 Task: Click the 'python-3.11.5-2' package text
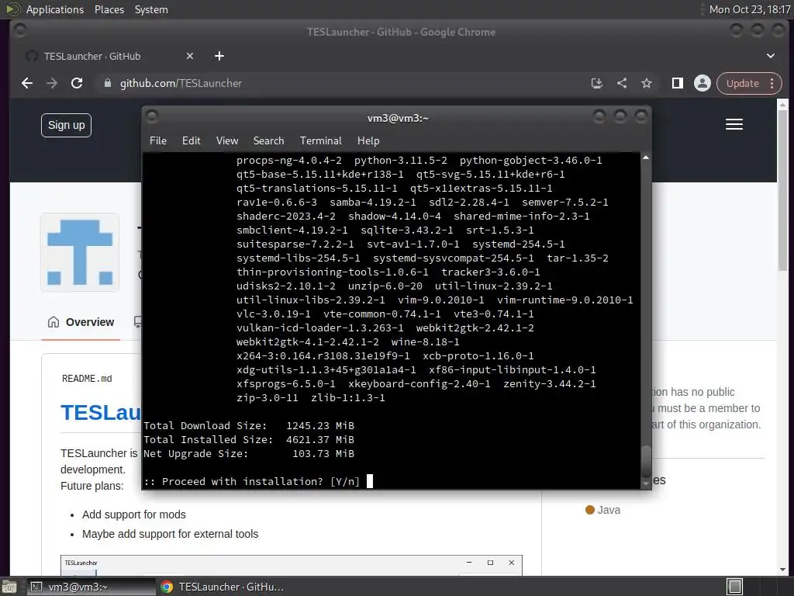coord(401,161)
